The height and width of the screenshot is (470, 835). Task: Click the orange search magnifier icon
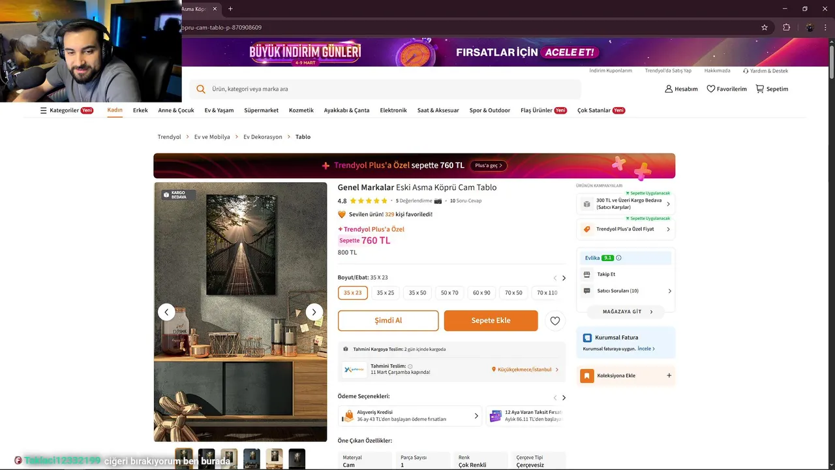pyautogui.click(x=201, y=89)
